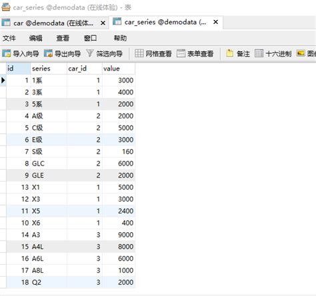The width and height of the screenshot is (316, 296).
Task: Select the series cell 'S级'
Action: [49, 152]
